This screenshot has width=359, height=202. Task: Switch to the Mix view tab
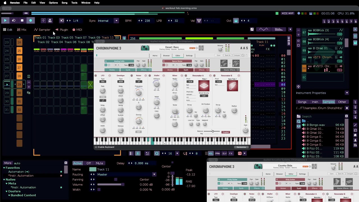(x=22, y=30)
